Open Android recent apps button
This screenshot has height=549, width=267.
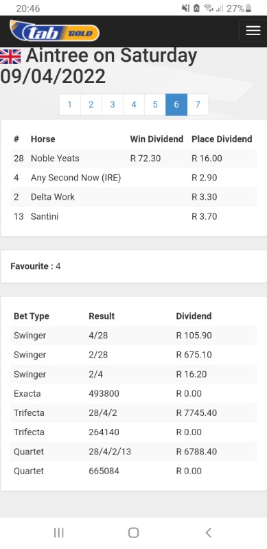coord(58,533)
